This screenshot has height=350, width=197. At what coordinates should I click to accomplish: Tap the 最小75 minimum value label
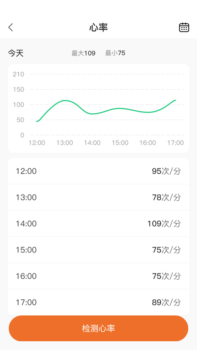coord(115,53)
